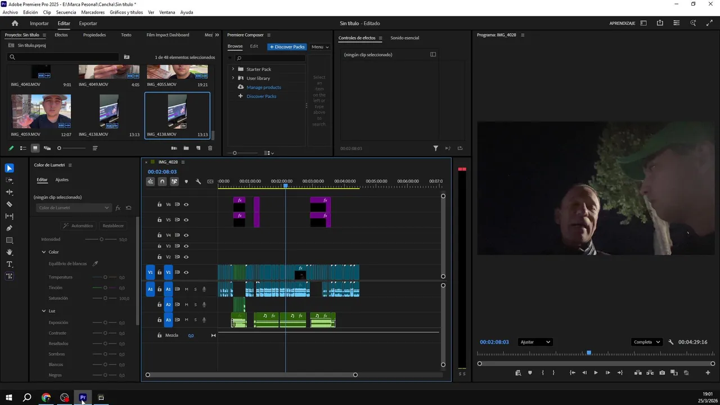The width and height of the screenshot is (720, 405).
Task: Open the Secuencia menu
Action: click(66, 12)
